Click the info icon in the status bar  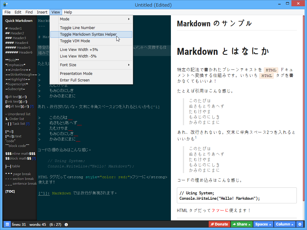point(66,224)
